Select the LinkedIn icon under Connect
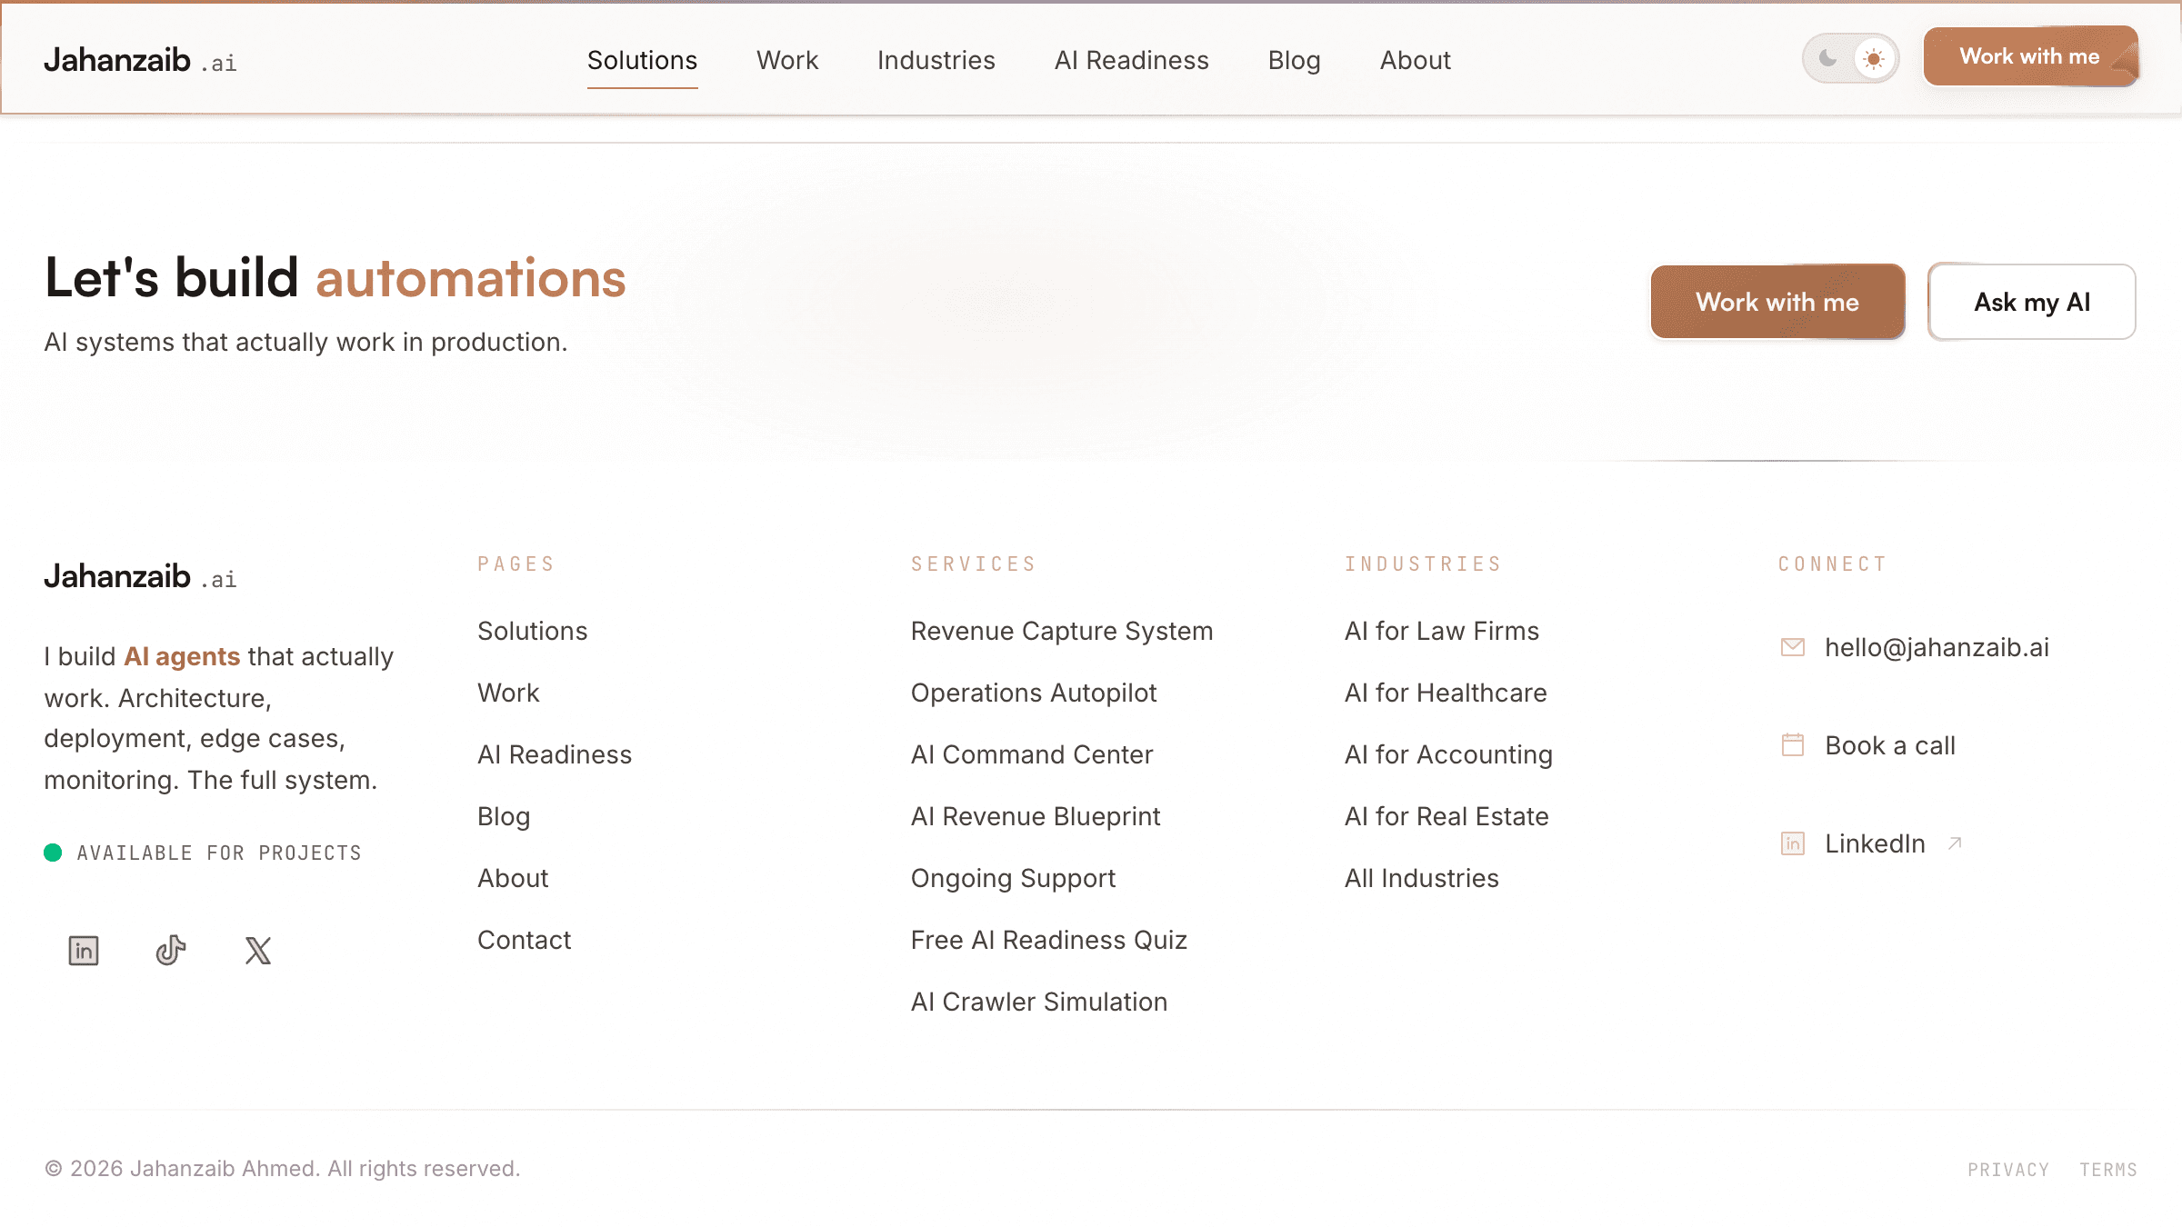 click(x=1792, y=843)
